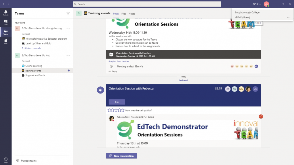This screenshot has height=165, width=294.
Task: Click the MM participant avatar
Action: point(241,89)
